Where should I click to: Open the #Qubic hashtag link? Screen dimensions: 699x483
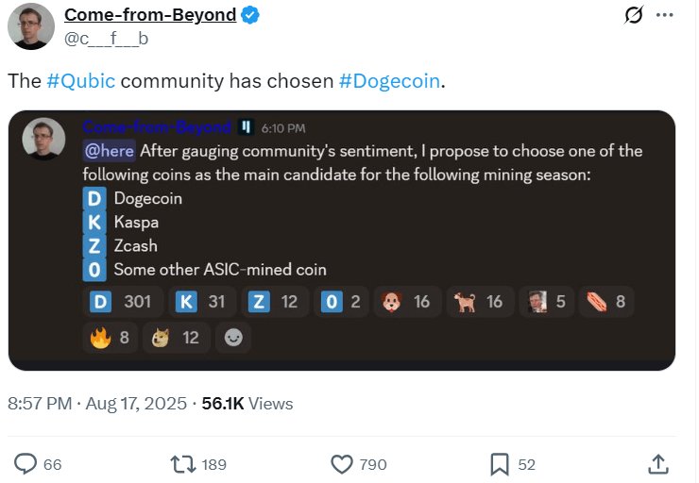point(80,81)
